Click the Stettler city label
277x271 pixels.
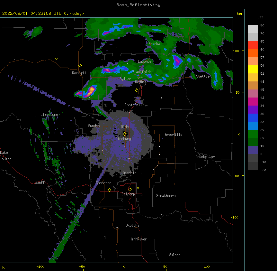pyautogui.click(x=204, y=76)
